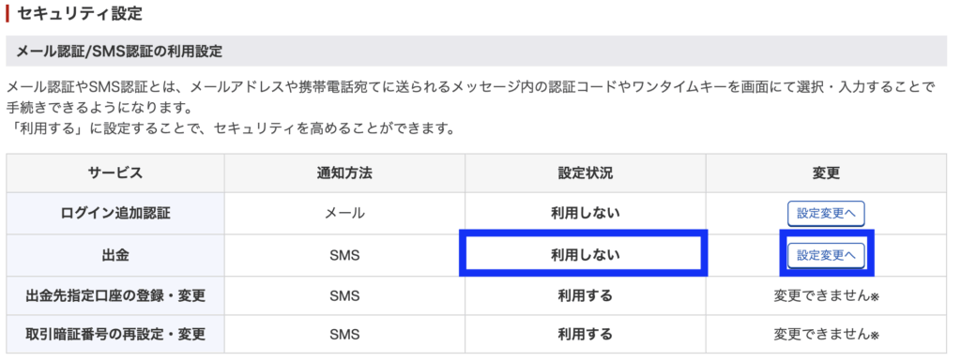The height and width of the screenshot is (361, 961).
Task: Select the ログイン追加認証 service cell
Action: tap(115, 214)
